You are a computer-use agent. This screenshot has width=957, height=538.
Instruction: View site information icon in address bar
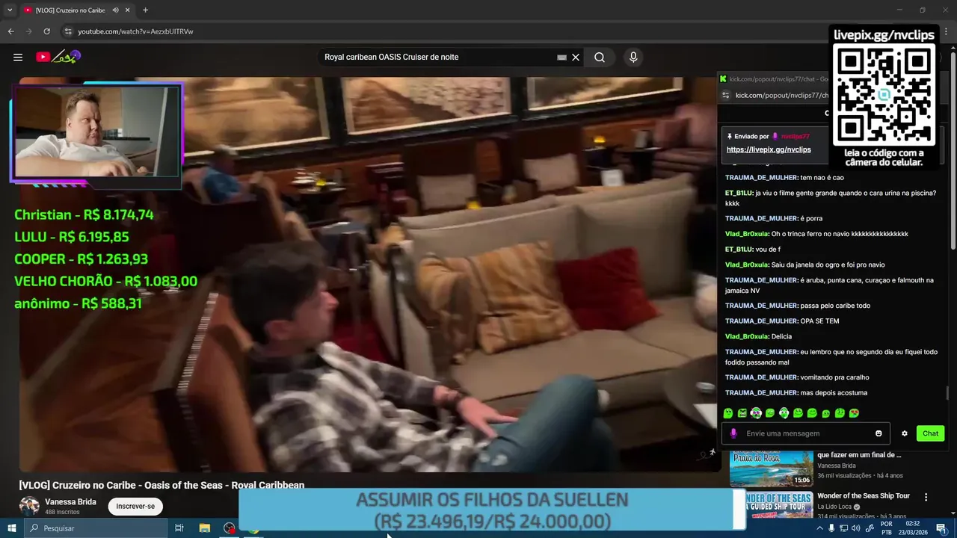pyautogui.click(x=68, y=31)
